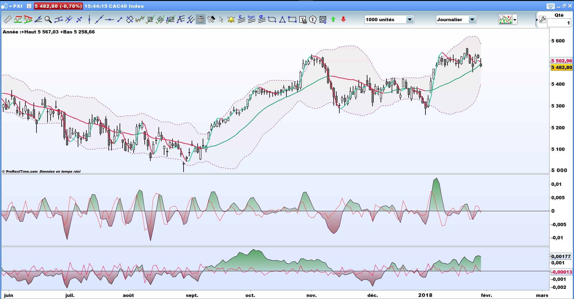Image resolution: width=574 pixels, height=299 pixels.
Task: Select the red down arrow marker
Action: [344, 19]
